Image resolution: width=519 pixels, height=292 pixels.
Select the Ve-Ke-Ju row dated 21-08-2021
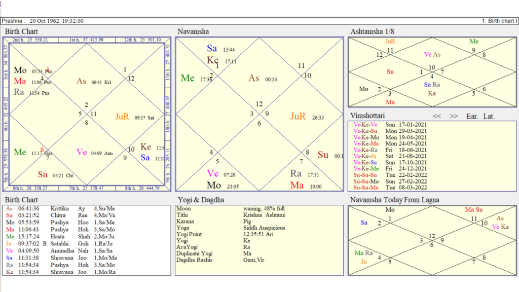390,156
